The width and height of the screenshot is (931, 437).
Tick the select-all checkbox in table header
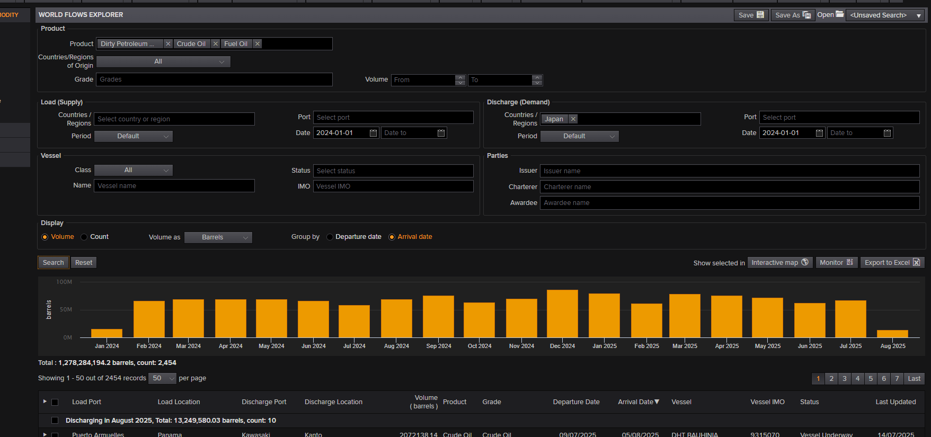coord(55,402)
